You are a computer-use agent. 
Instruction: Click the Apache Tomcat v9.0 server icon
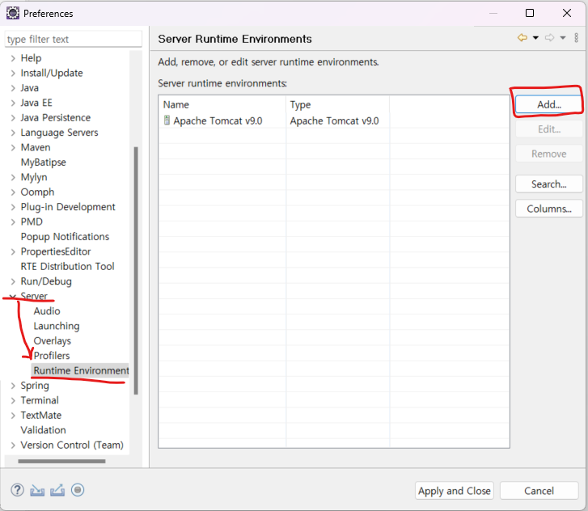click(167, 120)
